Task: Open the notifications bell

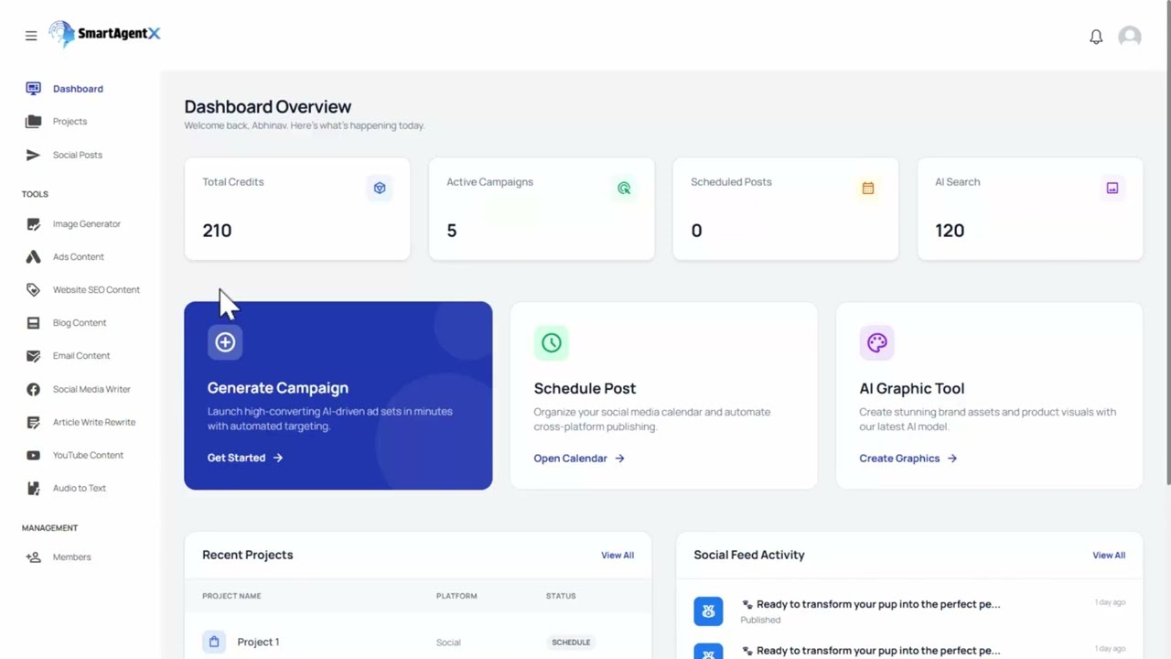Action: pos(1096,37)
